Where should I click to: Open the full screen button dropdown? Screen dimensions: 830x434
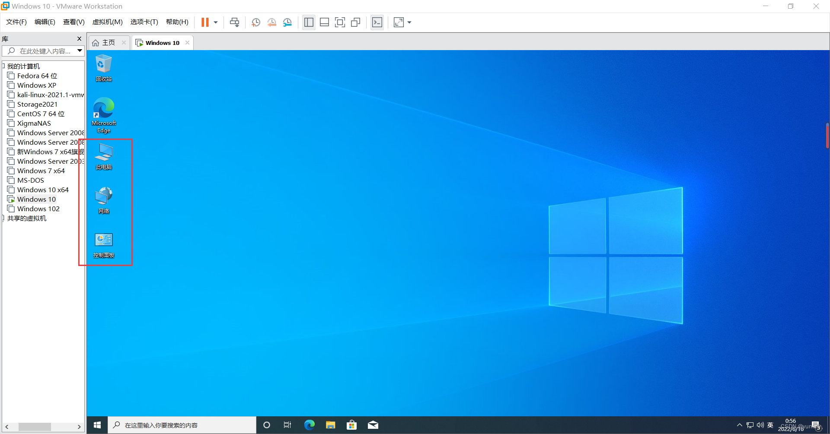pyautogui.click(x=409, y=22)
